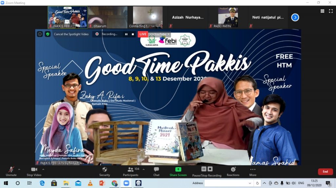336x188 pixels.
Task: Select PAKKIS FEBI participant thumbnail
Action: tap(68, 17)
